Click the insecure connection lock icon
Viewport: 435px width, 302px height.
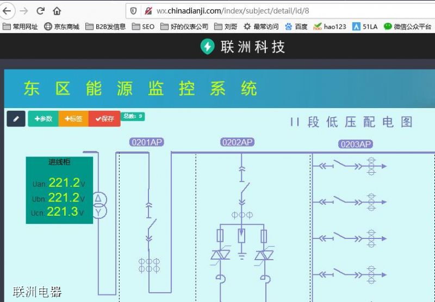(x=148, y=11)
